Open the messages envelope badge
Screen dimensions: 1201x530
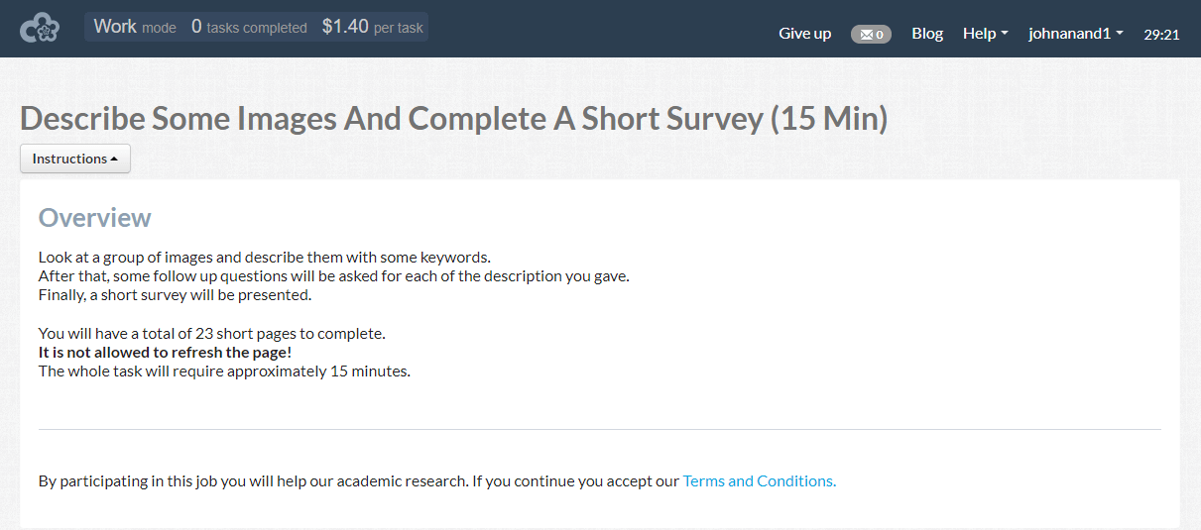click(871, 34)
